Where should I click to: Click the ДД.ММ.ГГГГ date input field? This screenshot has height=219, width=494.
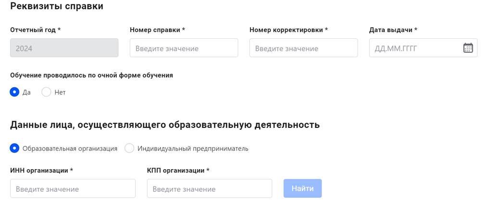[x=413, y=48]
